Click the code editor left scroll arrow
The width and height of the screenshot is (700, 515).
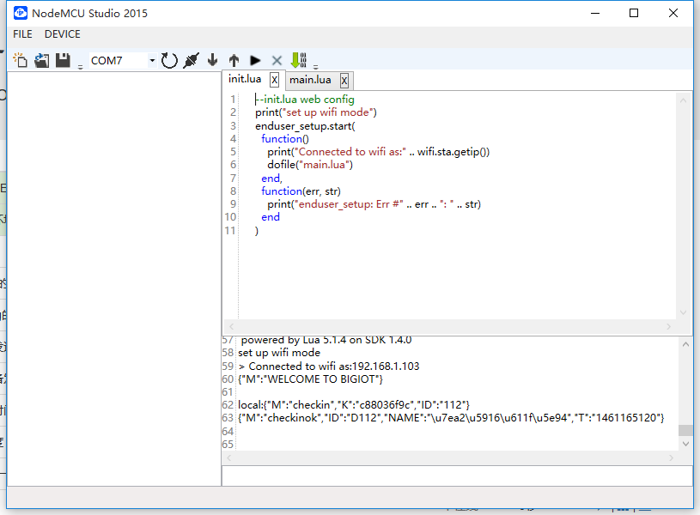click(231, 327)
